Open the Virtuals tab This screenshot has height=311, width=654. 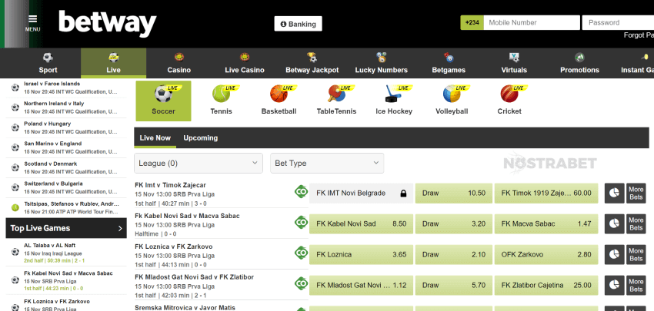(x=514, y=63)
